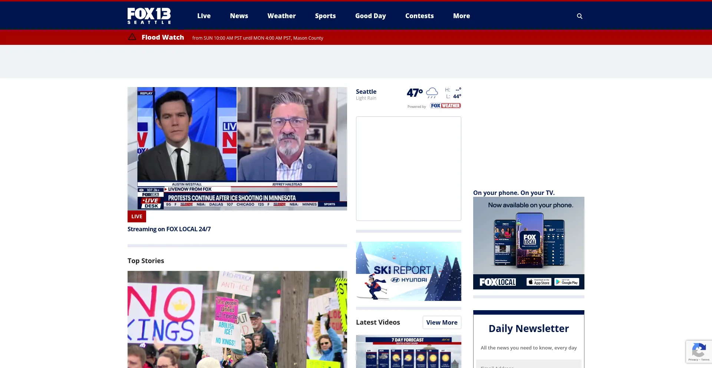712x368 pixels.
Task: Open the No Kings protest story image
Action: [x=237, y=319]
